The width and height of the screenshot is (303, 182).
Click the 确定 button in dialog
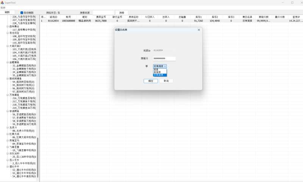[x=150, y=81]
